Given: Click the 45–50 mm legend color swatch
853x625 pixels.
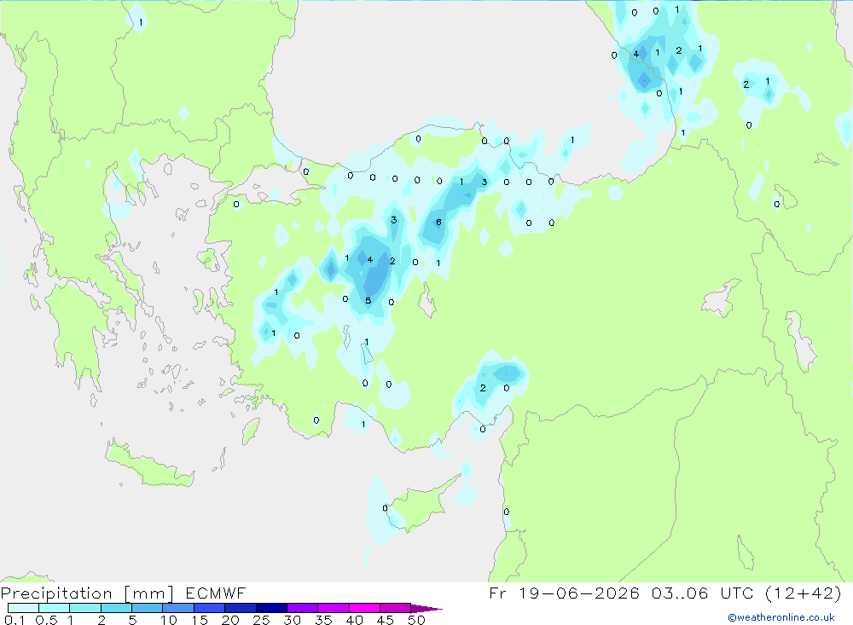Looking at the screenshot, I should tap(396, 608).
